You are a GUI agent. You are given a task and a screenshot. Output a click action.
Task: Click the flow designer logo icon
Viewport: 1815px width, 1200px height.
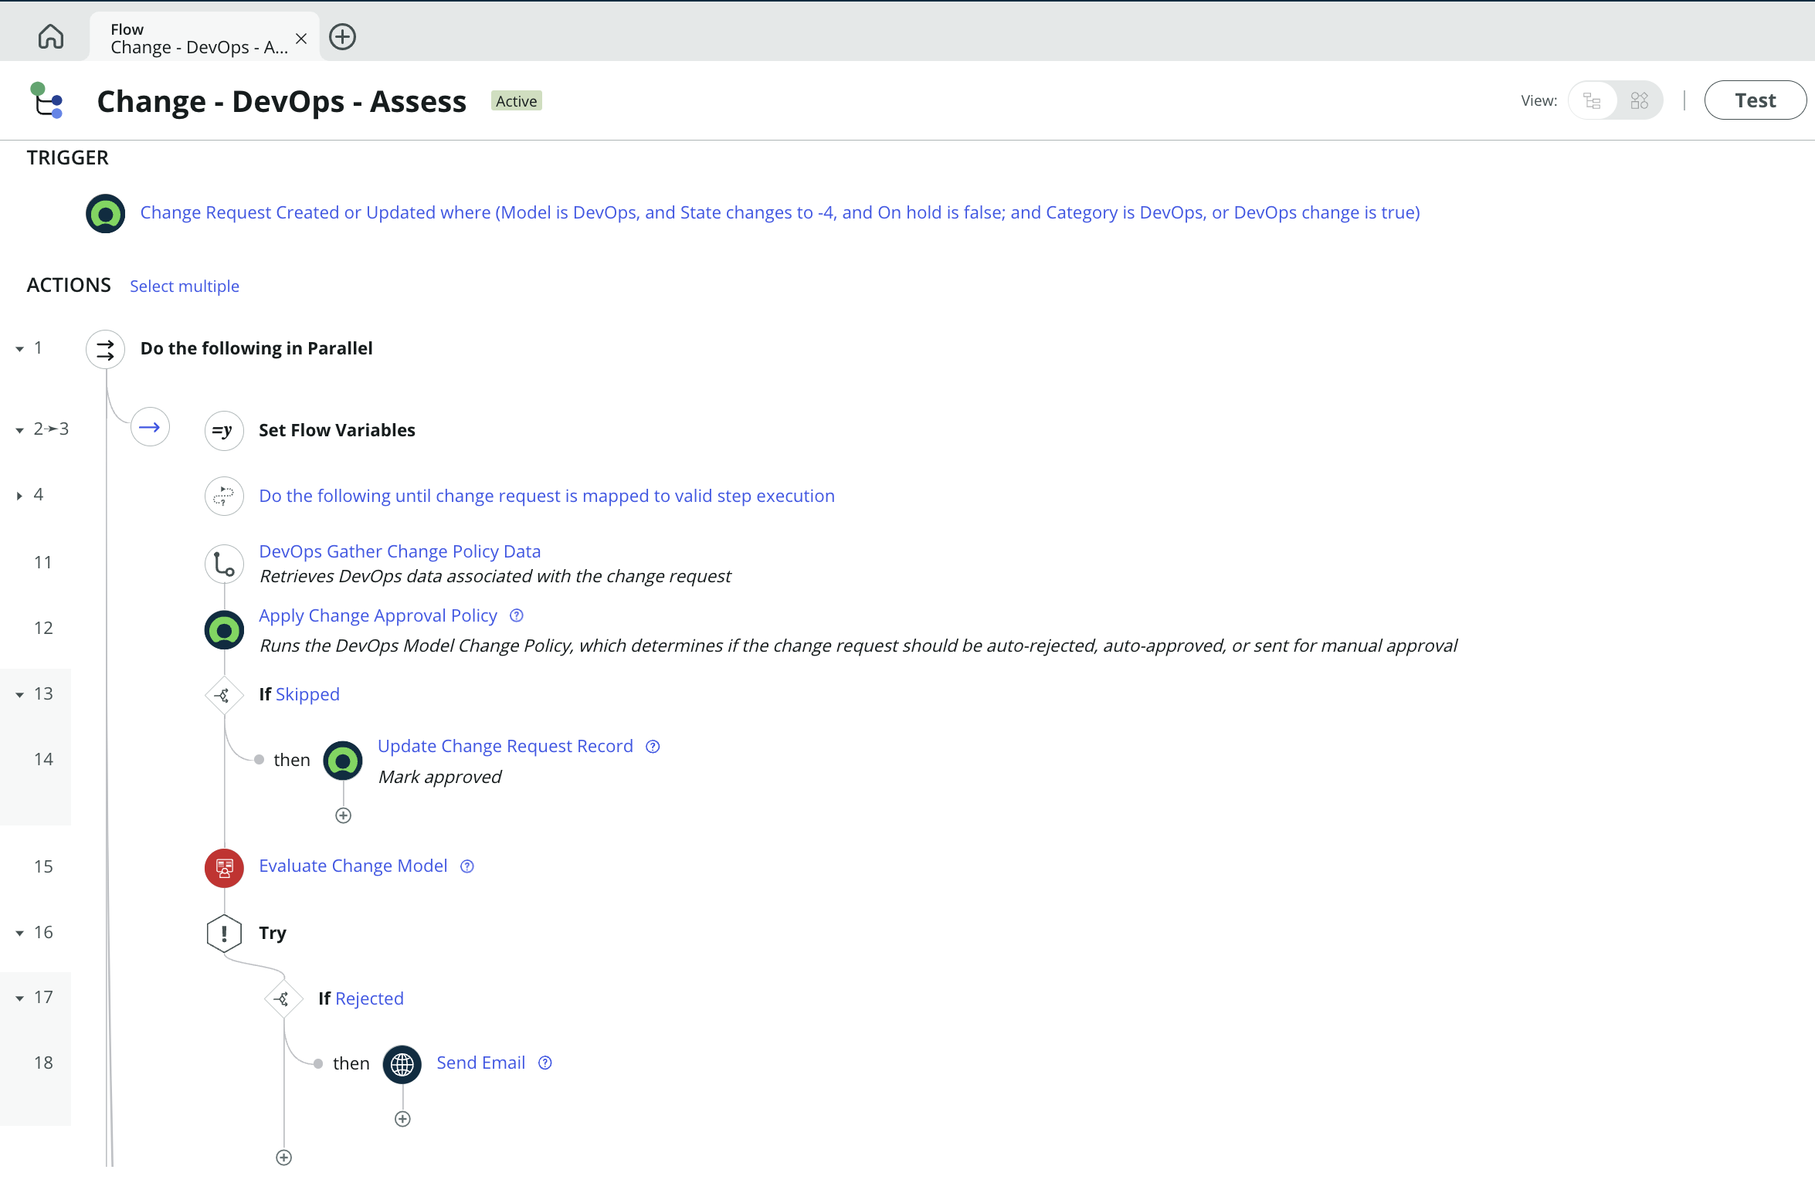[x=46, y=100]
